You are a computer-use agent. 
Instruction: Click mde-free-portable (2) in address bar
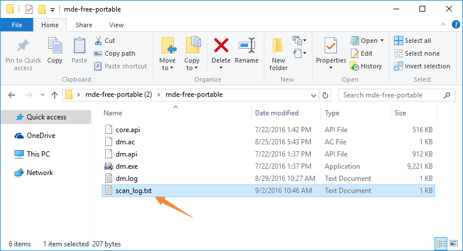point(119,94)
